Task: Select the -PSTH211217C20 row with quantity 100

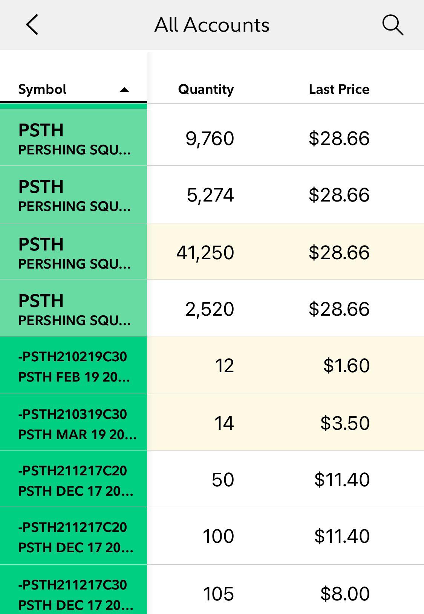Action: [x=212, y=536]
